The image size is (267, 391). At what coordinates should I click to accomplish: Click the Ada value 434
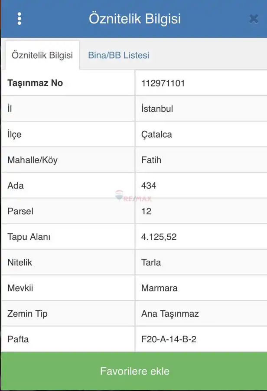149,186
